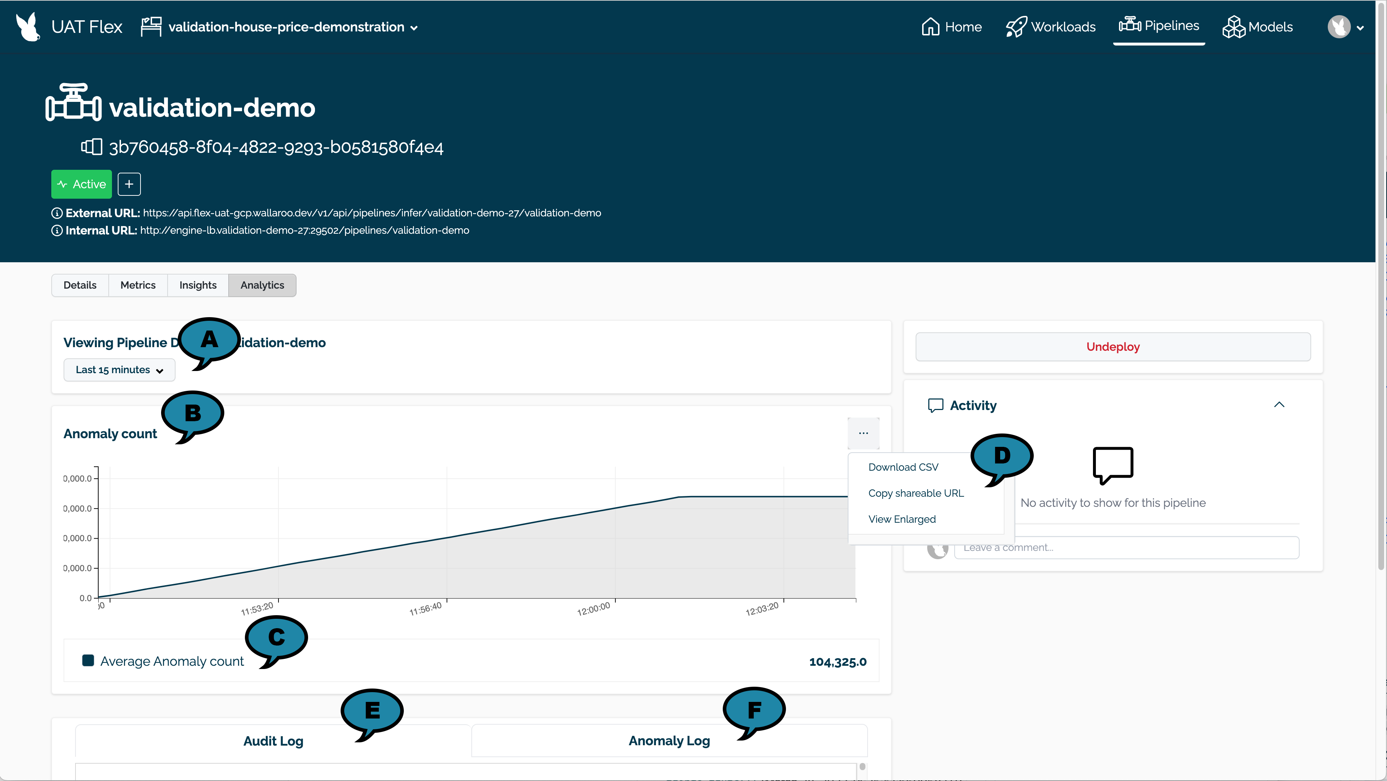Uncheck the Average Anomaly count legend
The image size is (1387, 781).
pos(88,660)
